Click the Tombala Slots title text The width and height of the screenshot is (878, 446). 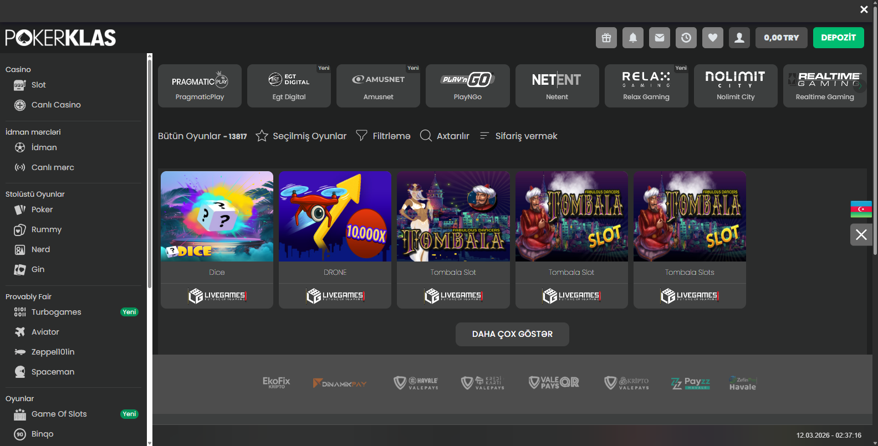[690, 272]
